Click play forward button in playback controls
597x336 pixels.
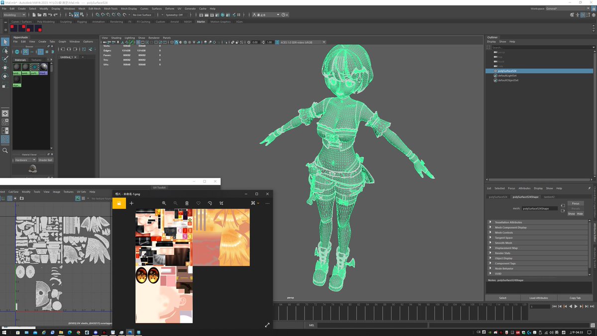tap(576, 307)
